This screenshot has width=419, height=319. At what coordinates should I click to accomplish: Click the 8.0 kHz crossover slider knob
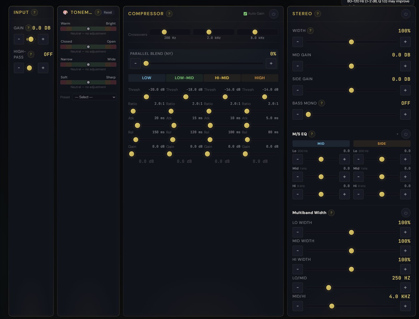coord(255,32)
